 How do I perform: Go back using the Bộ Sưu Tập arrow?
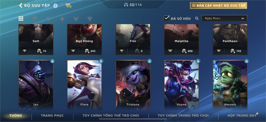point(20,5)
